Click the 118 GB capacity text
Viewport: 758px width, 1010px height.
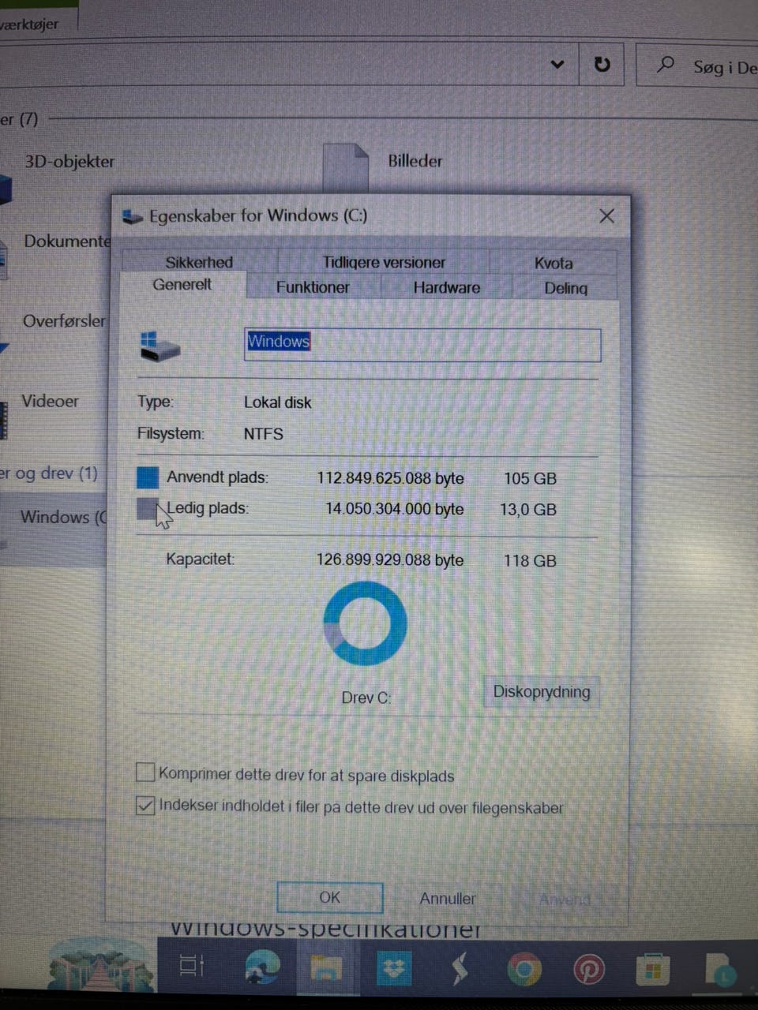[530, 561]
